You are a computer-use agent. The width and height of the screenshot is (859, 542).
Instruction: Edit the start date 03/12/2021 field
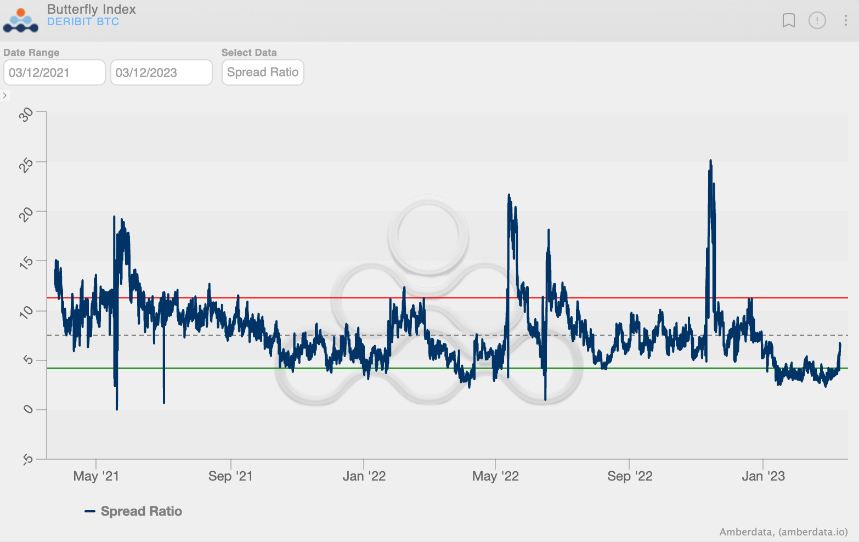(54, 72)
